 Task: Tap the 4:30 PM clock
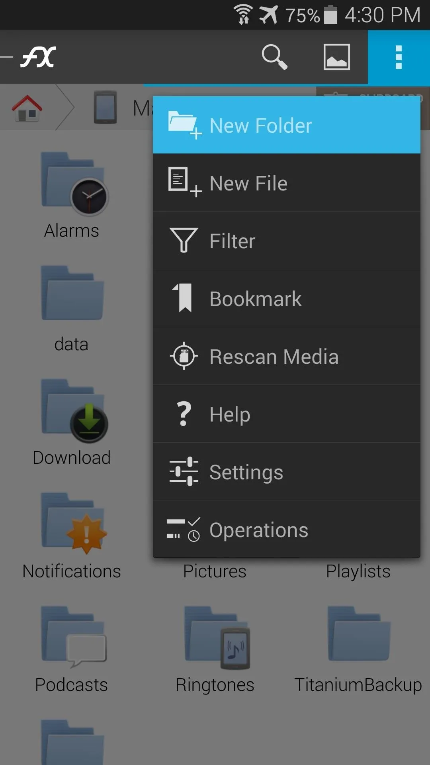coord(383,15)
